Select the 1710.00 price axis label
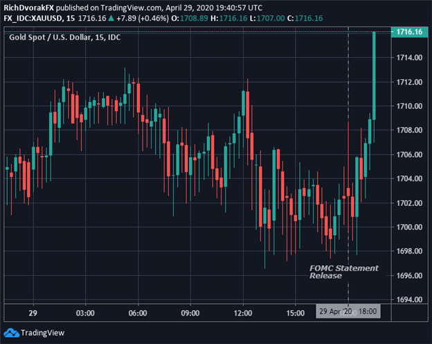This screenshot has width=432, height=344. (409, 106)
